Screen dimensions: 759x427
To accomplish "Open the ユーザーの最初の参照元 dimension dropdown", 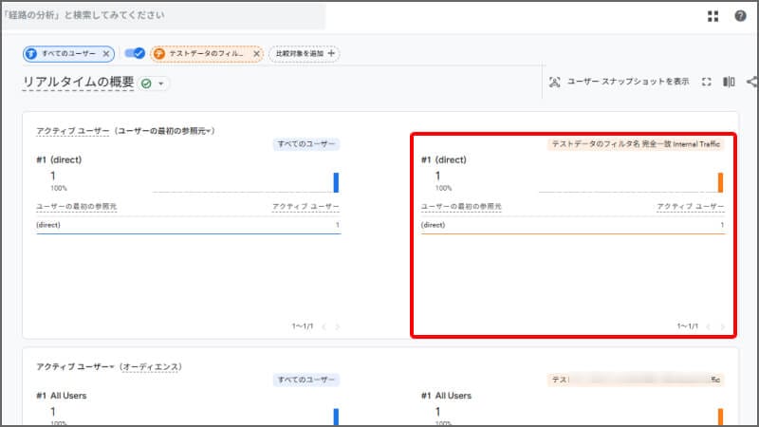I will pyautogui.click(x=164, y=130).
